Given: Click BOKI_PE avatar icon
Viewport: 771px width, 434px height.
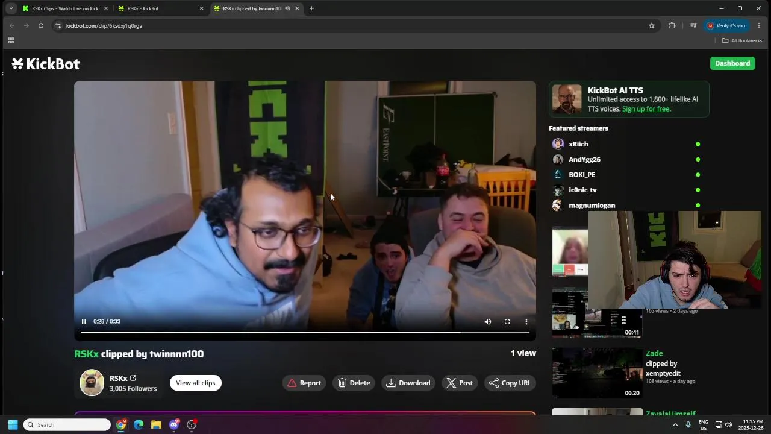Looking at the screenshot, I should [x=558, y=175].
